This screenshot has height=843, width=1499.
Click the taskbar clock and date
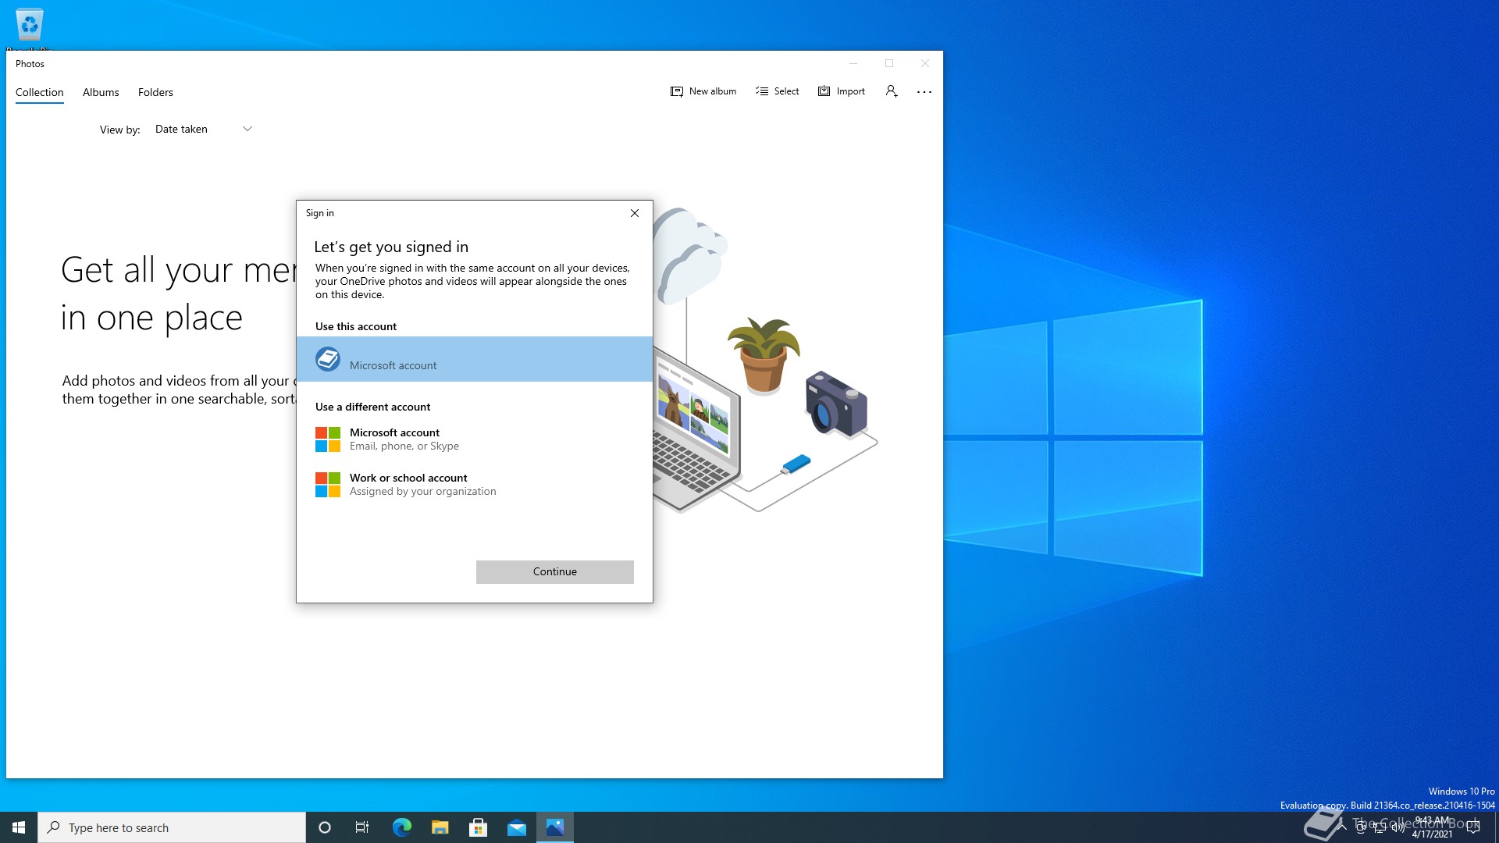point(1433,827)
